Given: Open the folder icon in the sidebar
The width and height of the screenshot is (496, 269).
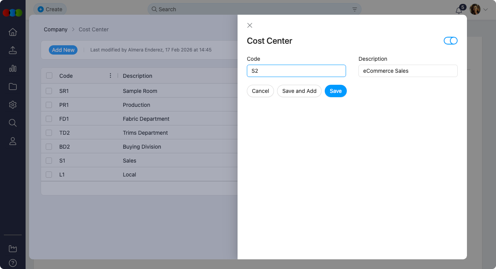Looking at the screenshot, I should [13, 87].
